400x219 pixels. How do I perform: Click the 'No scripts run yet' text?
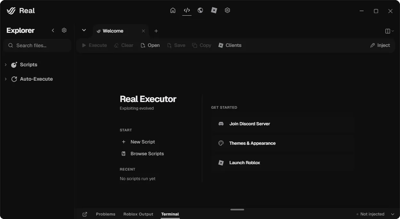pyautogui.click(x=138, y=179)
